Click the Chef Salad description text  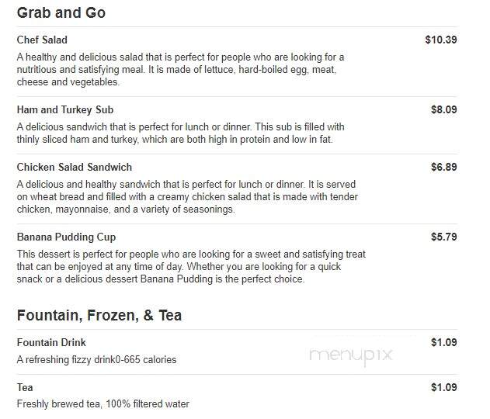pyautogui.click(x=181, y=70)
